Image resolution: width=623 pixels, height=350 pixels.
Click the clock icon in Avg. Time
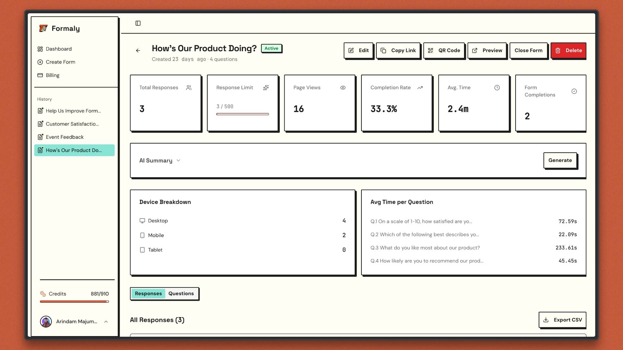[x=497, y=88]
